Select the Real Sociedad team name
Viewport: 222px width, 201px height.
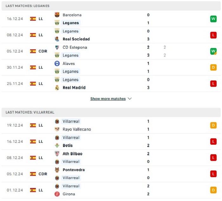coord(76,39)
